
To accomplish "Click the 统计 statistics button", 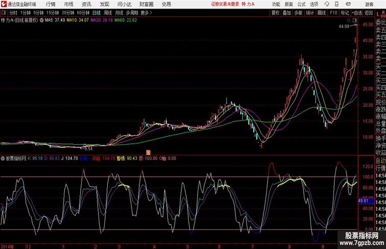I will tap(310, 13).
